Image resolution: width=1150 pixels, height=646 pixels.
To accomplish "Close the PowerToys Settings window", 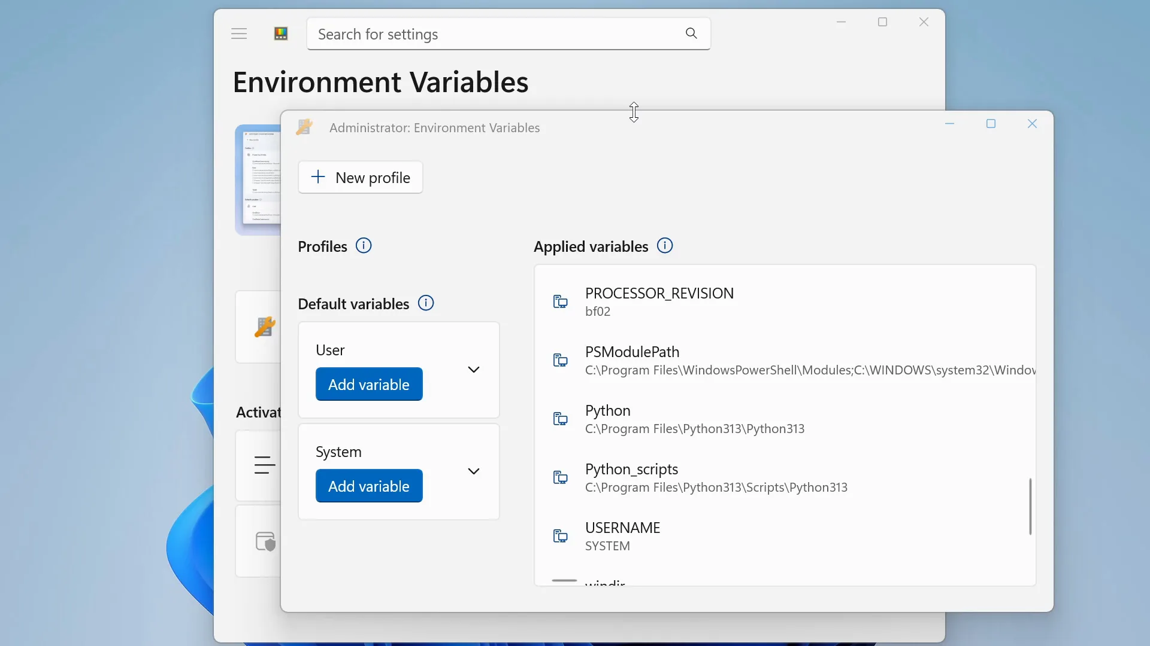I will 924,22.
